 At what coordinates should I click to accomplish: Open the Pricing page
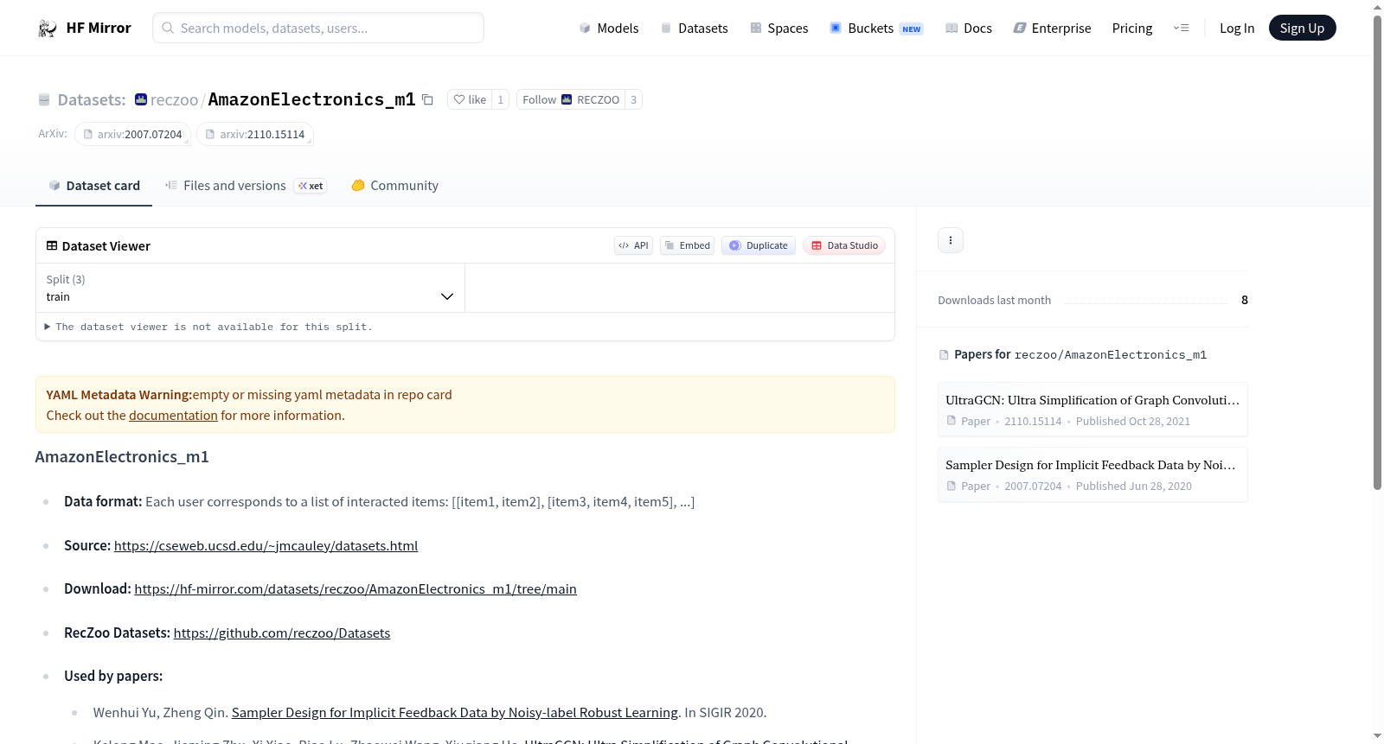1132,29
